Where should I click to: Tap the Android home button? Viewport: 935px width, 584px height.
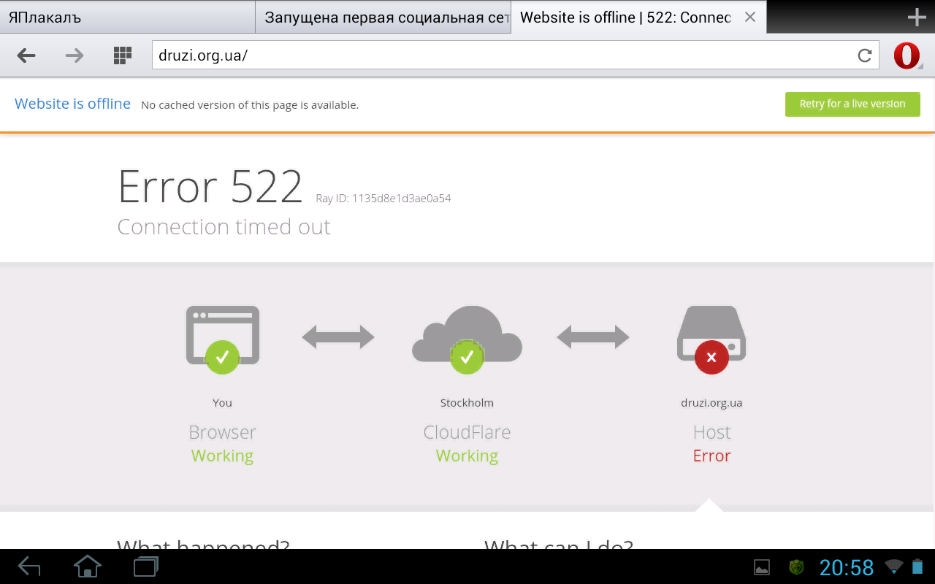[x=88, y=566]
